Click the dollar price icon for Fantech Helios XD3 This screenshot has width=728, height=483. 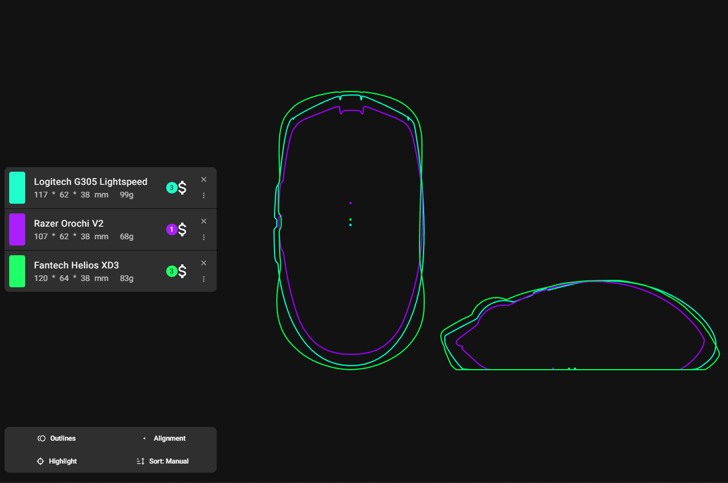coord(182,271)
